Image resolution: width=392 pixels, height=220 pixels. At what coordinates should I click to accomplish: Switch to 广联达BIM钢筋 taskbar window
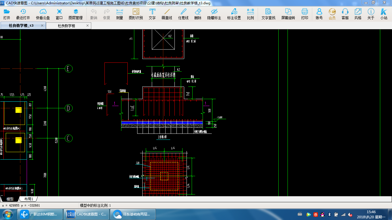pos(40,214)
